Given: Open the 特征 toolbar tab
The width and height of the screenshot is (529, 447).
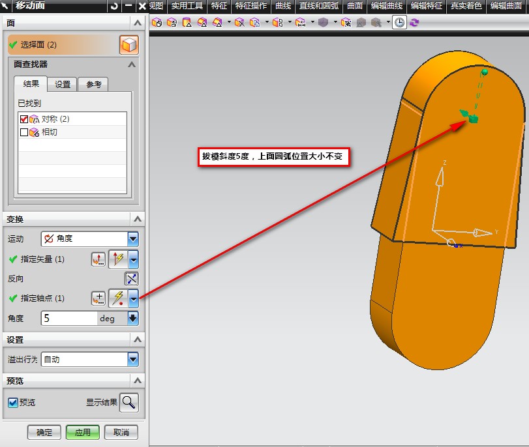Looking at the screenshot, I should [219, 6].
